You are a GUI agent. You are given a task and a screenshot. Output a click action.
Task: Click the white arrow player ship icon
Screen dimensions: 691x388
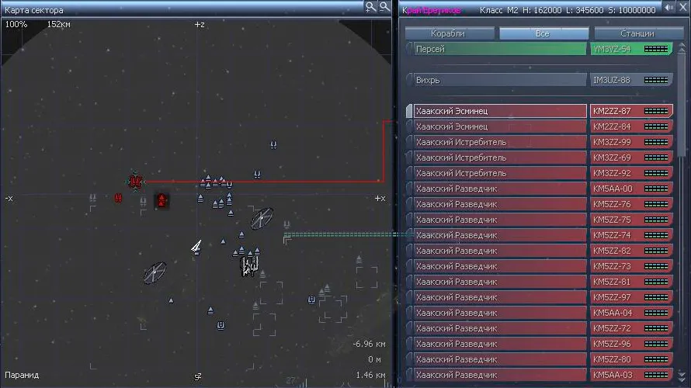197,247
